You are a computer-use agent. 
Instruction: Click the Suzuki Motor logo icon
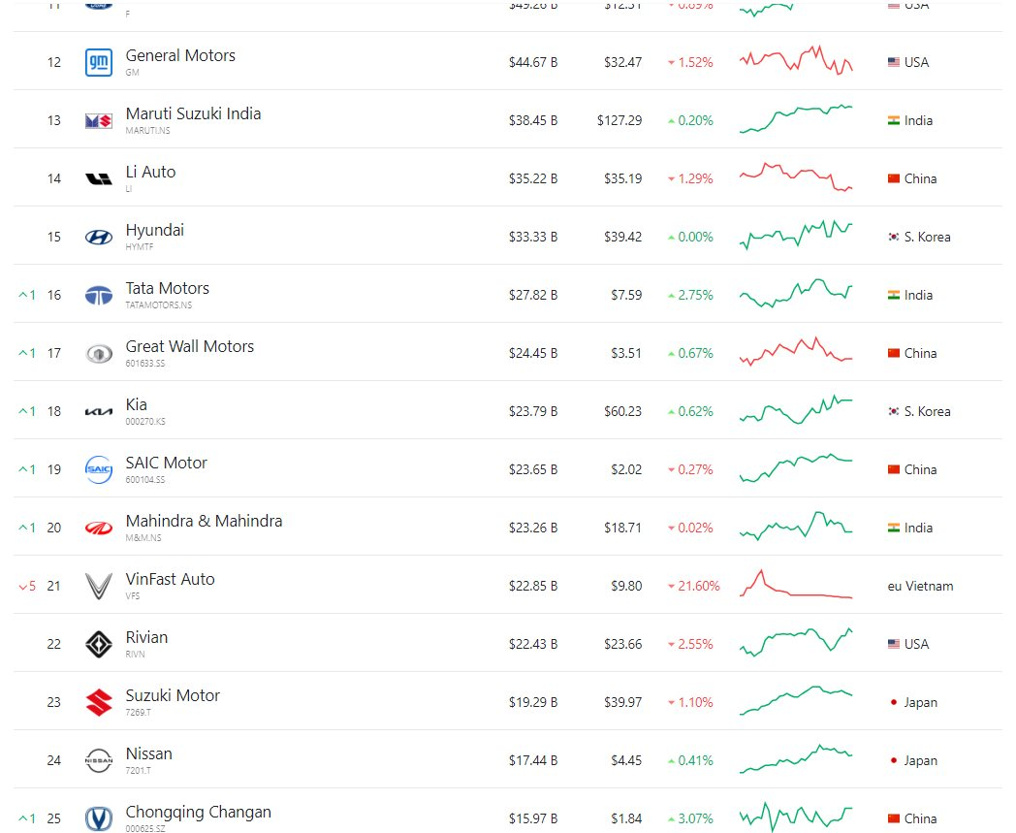pyautogui.click(x=99, y=702)
